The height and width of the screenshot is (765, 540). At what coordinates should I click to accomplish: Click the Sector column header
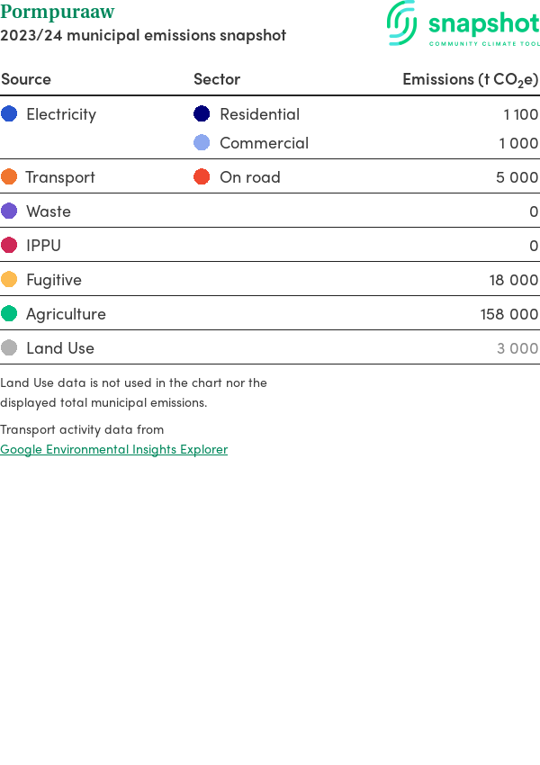pyautogui.click(x=217, y=79)
